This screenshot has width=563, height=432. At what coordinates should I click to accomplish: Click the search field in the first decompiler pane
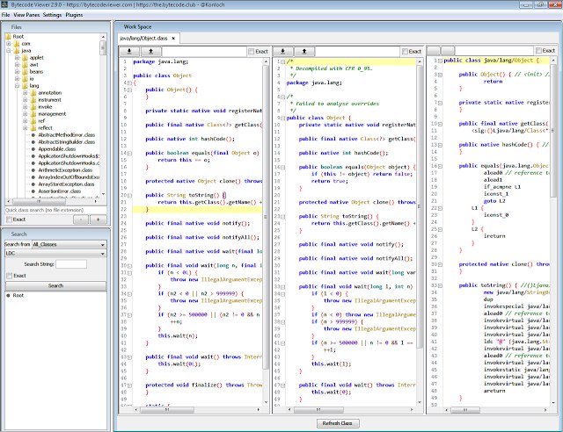click(x=204, y=52)
